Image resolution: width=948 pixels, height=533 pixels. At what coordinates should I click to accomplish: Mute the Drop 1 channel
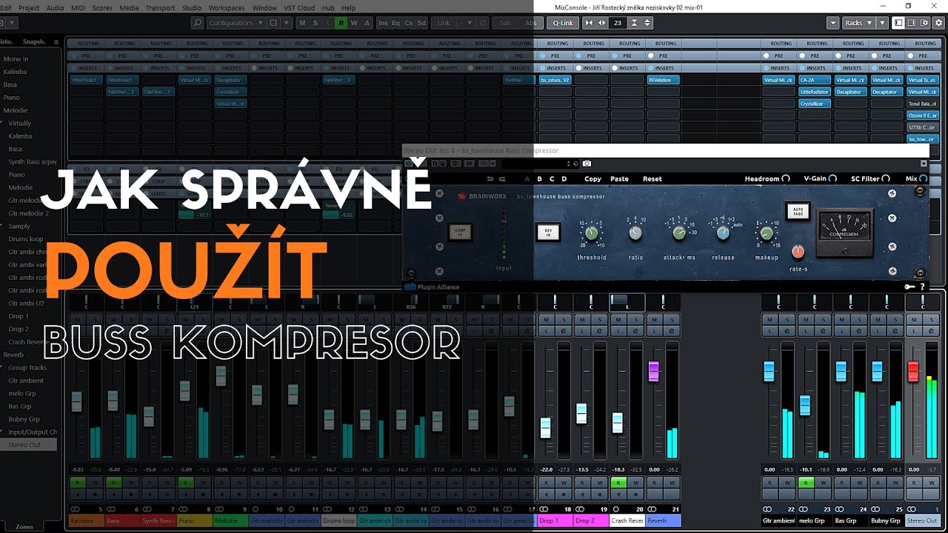point(546,320)
